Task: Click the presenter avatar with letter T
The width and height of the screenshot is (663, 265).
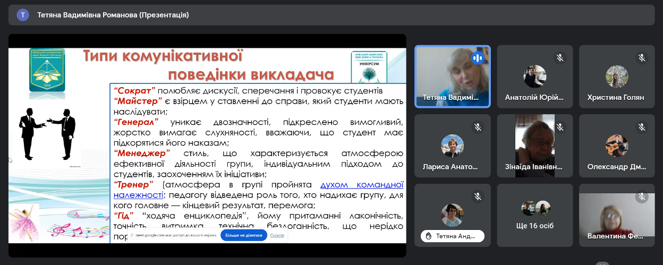Action: point(23,15)
